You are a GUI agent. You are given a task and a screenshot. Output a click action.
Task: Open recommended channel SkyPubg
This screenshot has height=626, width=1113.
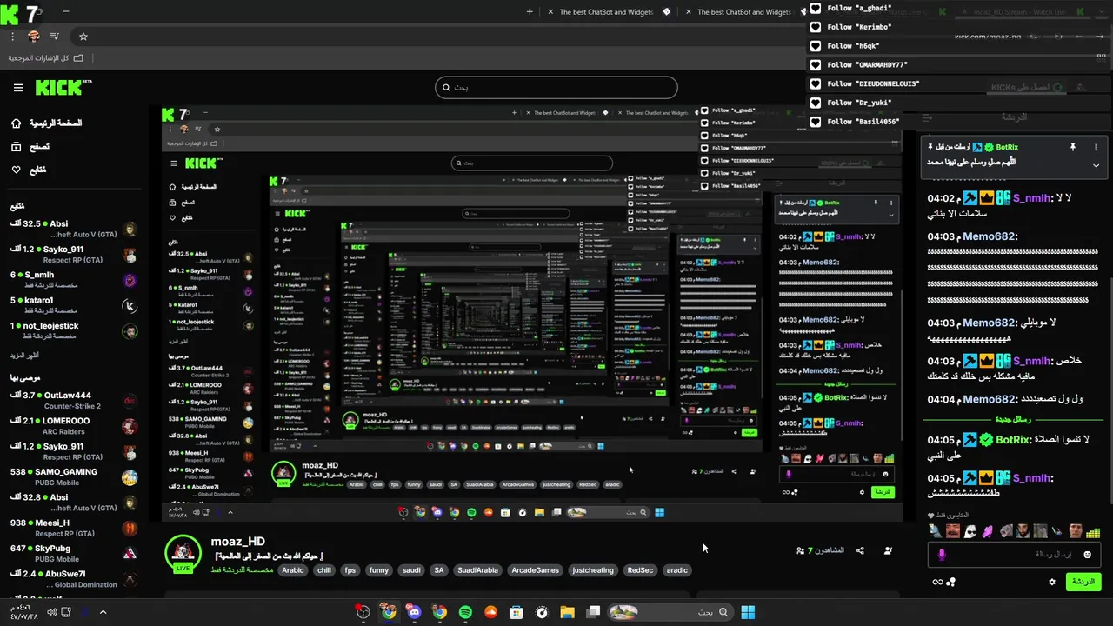[74, 554]
